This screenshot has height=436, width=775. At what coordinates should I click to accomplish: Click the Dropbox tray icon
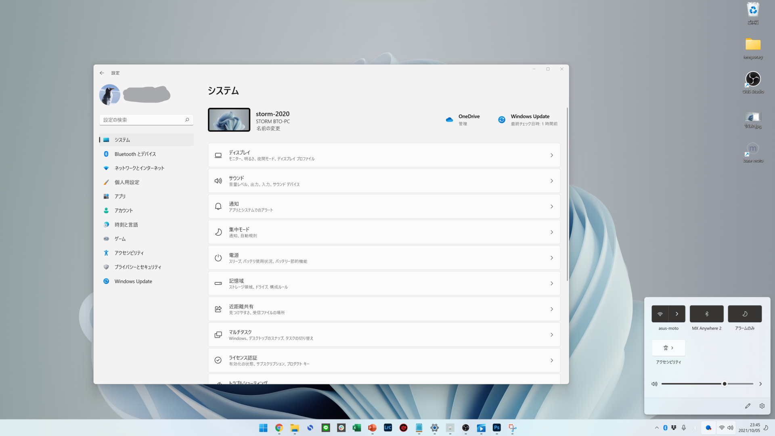tap(674, 428)
